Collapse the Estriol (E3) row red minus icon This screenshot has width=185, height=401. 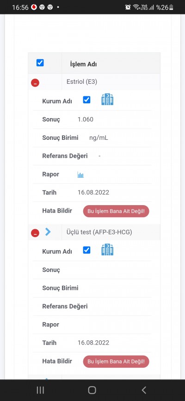[35, 83]
